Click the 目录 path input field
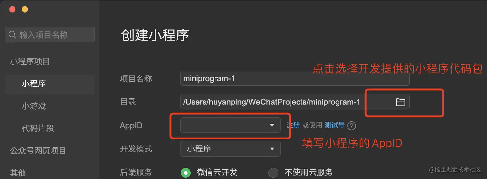 (295, 102)
